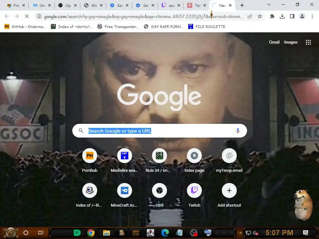
Task: Open Chrome's three-dot menu
Action: 312,16
